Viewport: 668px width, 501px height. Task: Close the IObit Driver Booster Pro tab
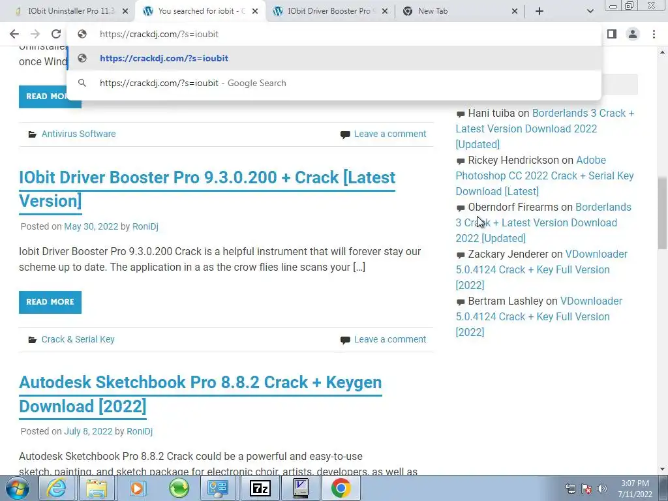385,12
